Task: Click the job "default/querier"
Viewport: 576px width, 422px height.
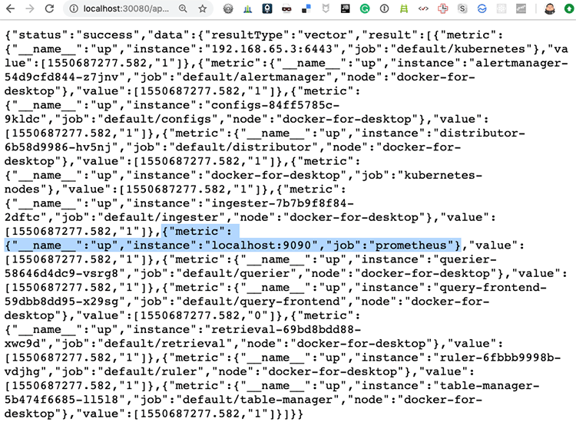Action: point(237,273)
